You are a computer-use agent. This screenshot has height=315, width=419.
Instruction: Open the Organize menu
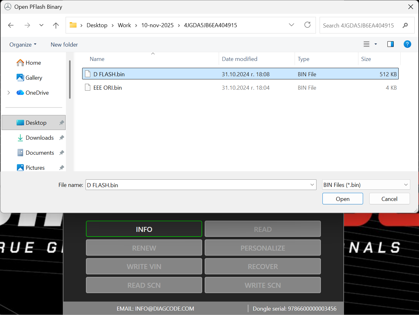[23, 45]
